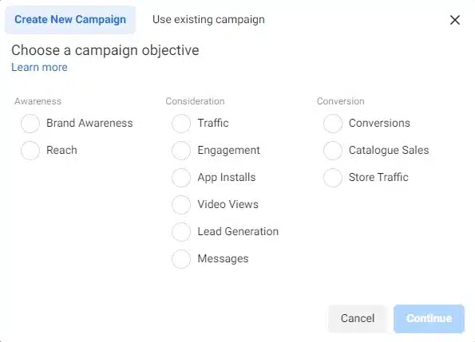Select Lead Generation radio button

pos(181,232)
